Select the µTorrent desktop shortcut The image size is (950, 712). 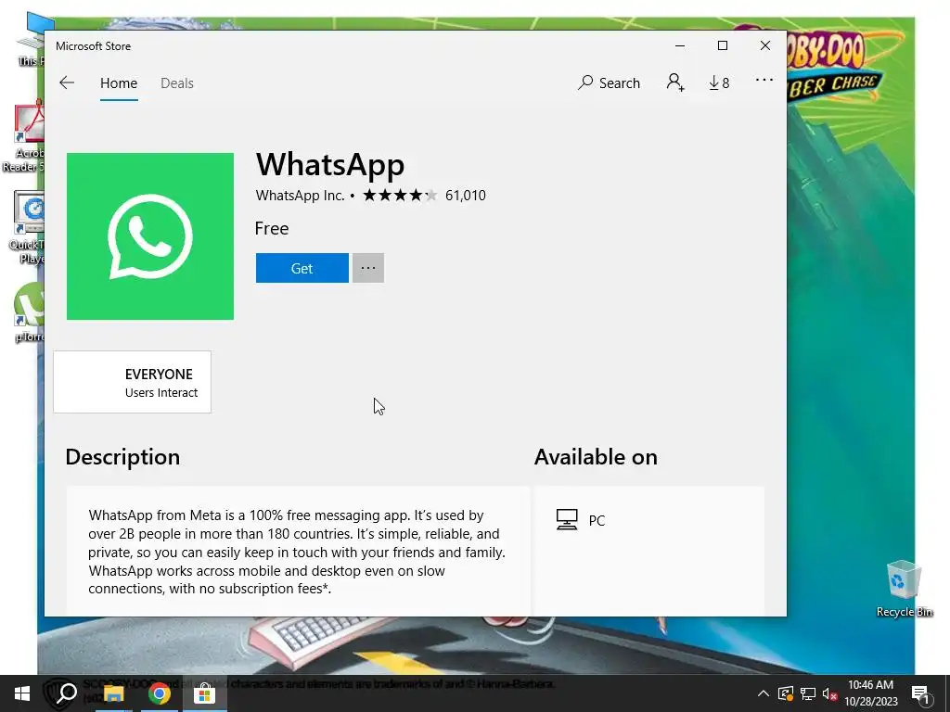(29, 312)
